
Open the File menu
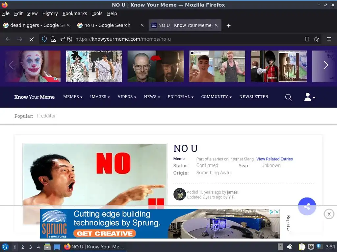(x=6, y=13)
